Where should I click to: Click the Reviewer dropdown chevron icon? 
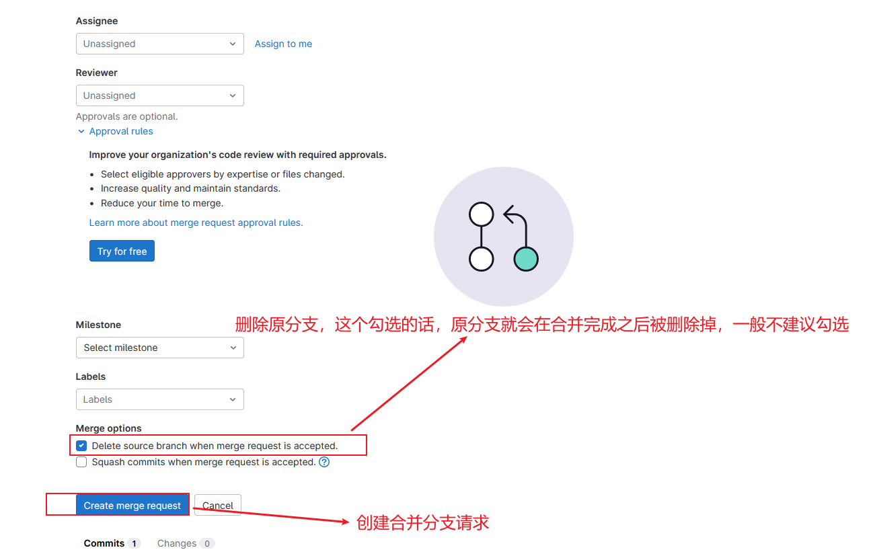pos(233,95)
